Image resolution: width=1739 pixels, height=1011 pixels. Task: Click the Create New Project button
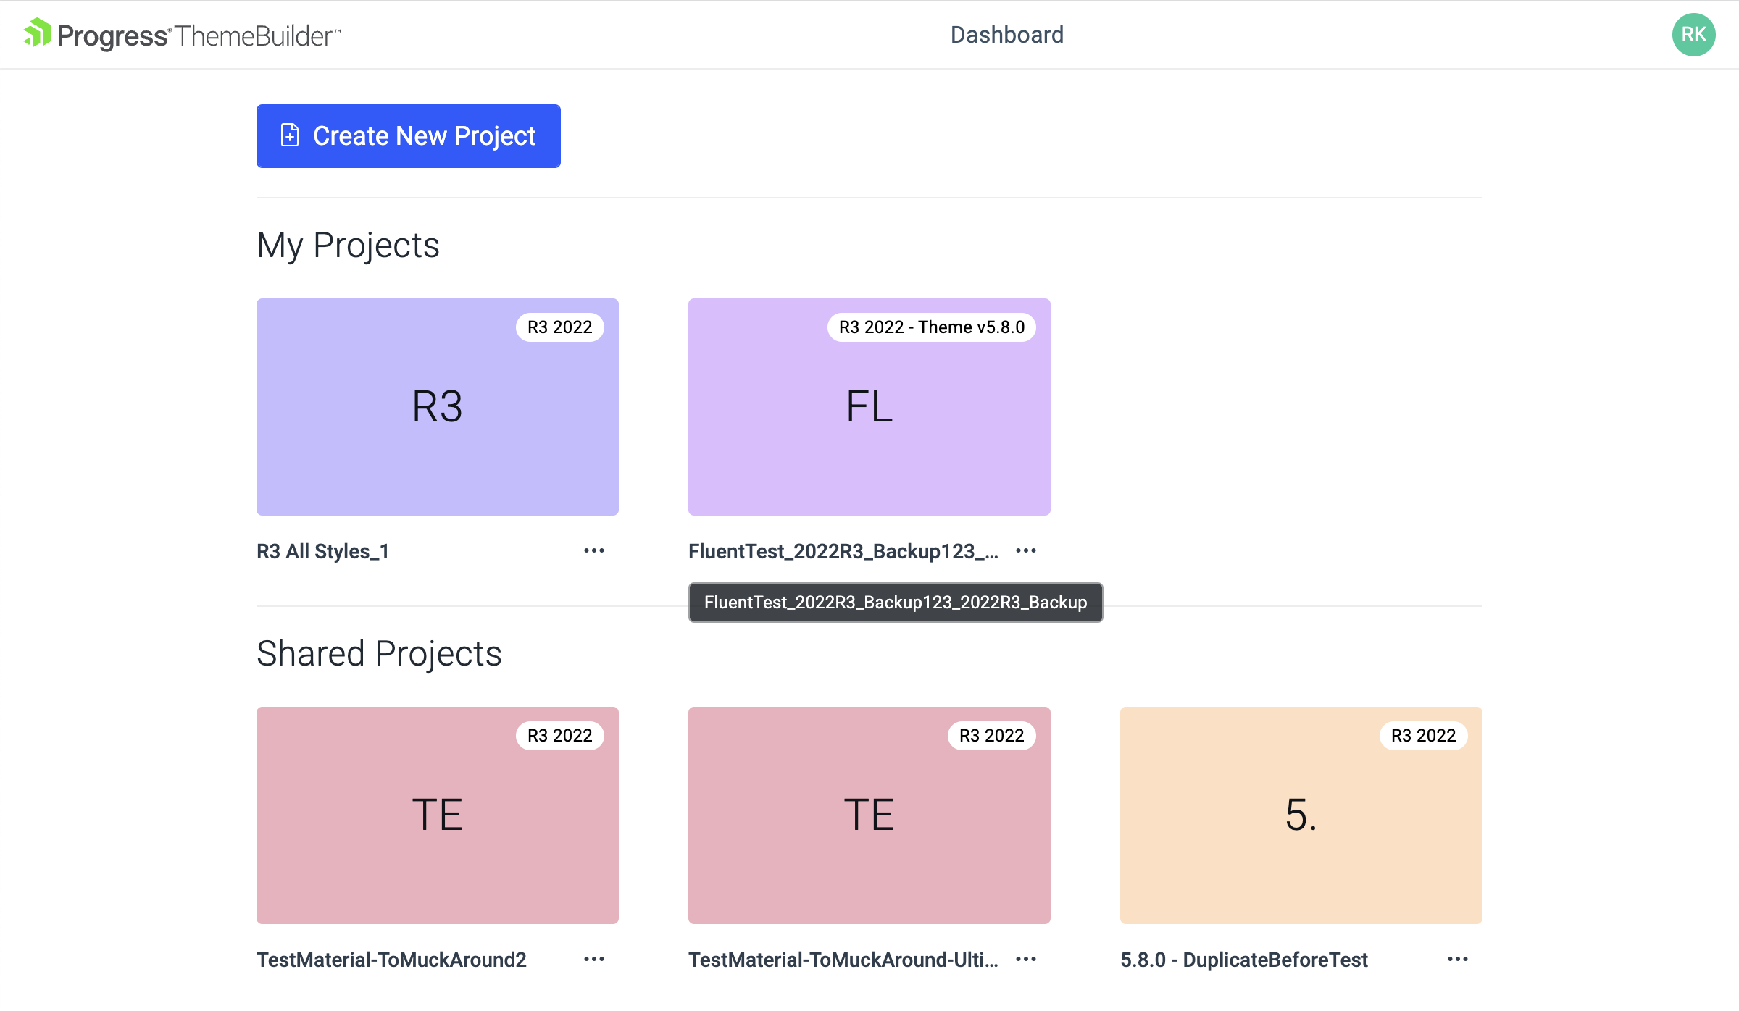click(408, 135)
